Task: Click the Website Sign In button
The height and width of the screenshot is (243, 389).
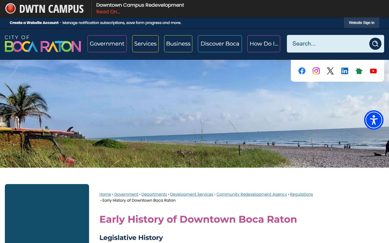Action: pos(362,23)
